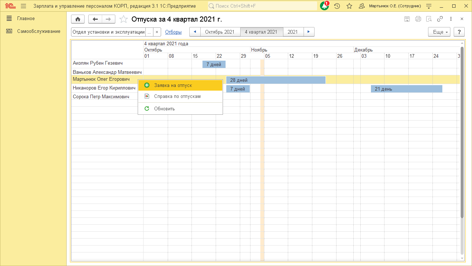Click the Самообслуживание section icon

(x=9, y=31)
